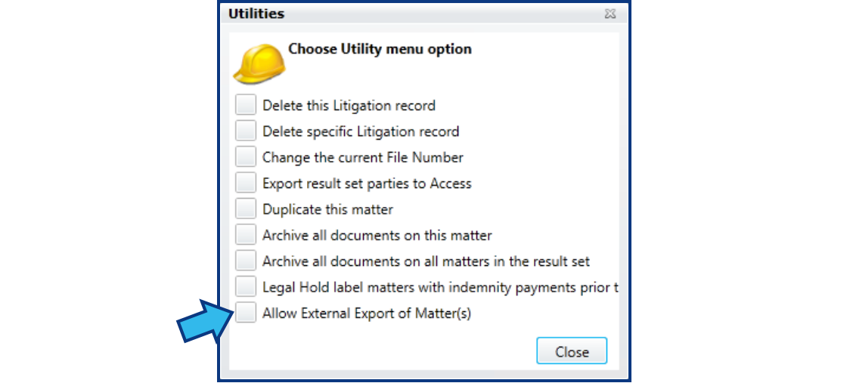This screenshot has width=850, height=383.
Task: Select Export result set parties to Access checkbox
Action: [246, 183]
